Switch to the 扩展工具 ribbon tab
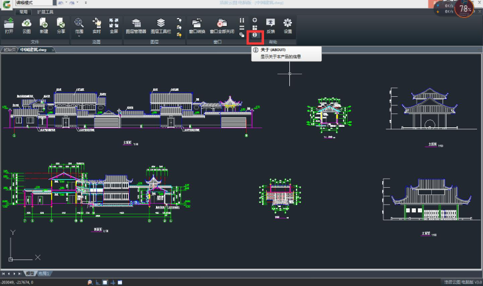 click(46, 12)
